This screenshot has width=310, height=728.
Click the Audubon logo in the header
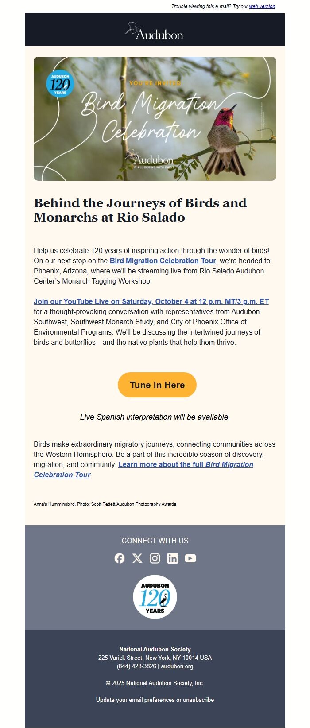[x=155, y=31]
